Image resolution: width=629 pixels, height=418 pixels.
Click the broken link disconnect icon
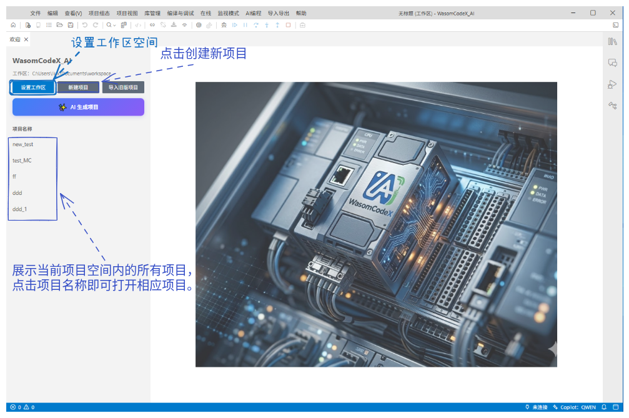click(163, 25)
